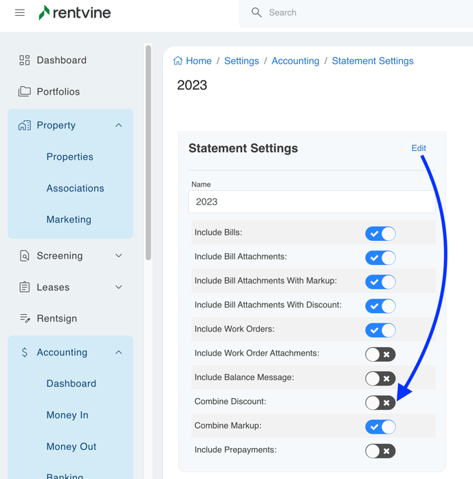The image size is (473, 479).
Task: Click the Rentvine logo
Action: [x=74, y=12]
